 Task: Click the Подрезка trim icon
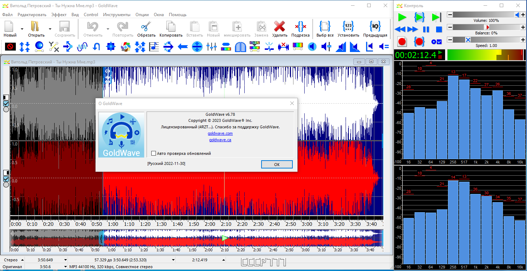click(x=300, y=26)
